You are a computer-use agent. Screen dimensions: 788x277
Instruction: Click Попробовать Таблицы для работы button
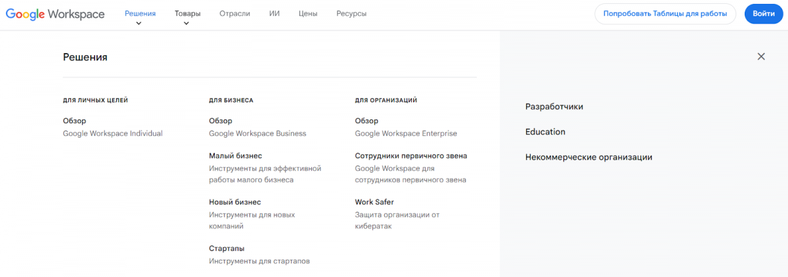click(x=665, y=14)
